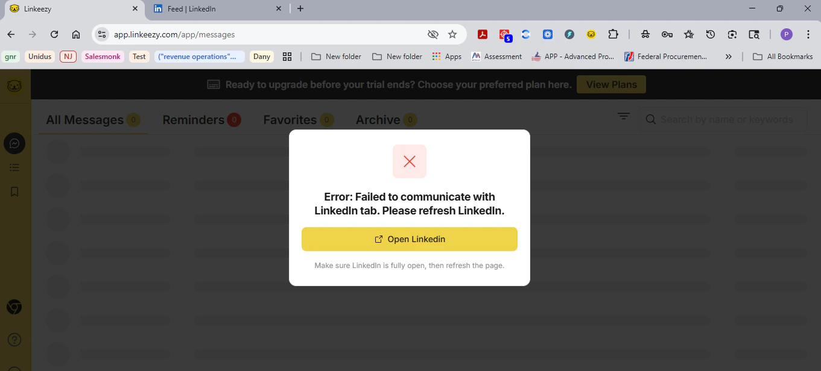The image size is (821, 371).
Task: Open the help question mark icon
Action: 14,340
